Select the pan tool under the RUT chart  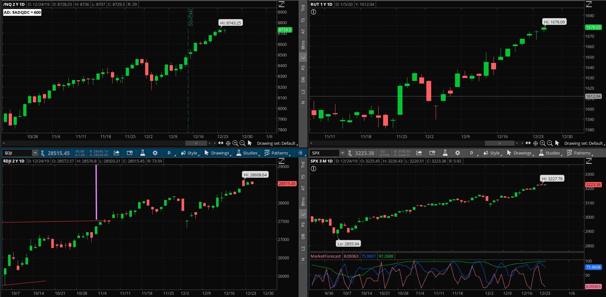tap(528, 143)
